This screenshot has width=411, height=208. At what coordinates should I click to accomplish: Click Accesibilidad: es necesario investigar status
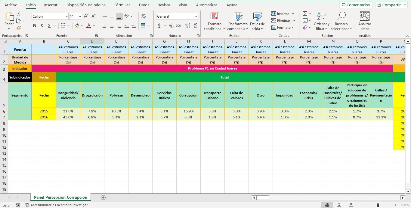click(57, 205)
